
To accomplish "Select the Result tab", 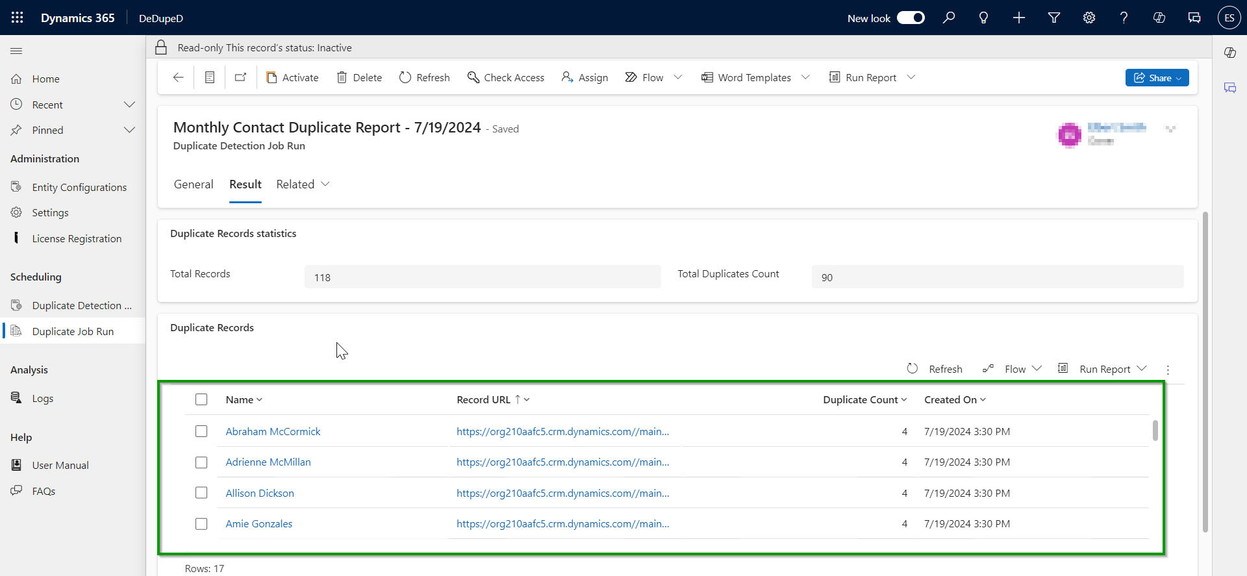I will 246,184.
